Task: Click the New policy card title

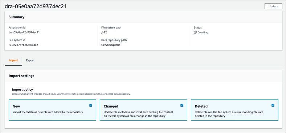Action: 16,106
